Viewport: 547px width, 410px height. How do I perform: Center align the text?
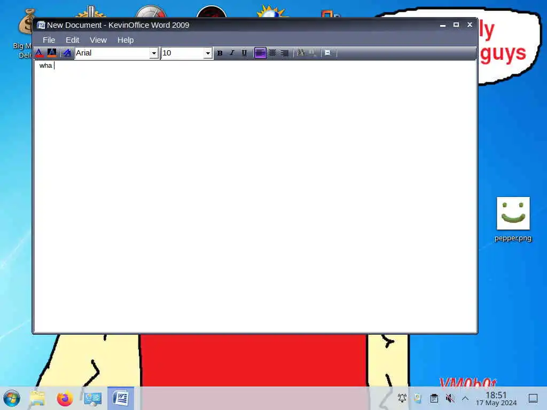[272, 53]
